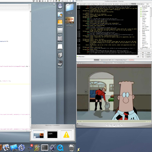Viewport: 152px width, 152px height.
Task: Open the Terminal icon in the Dock
Action: (x=45, y=147)
